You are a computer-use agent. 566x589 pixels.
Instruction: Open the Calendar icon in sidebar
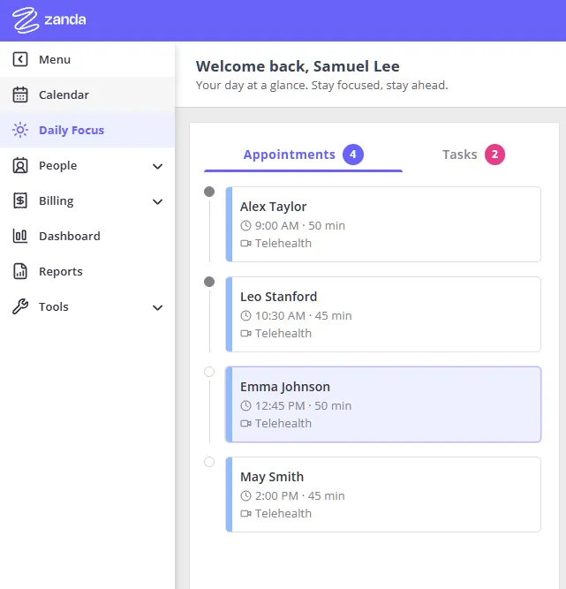[x=20, y=94]
